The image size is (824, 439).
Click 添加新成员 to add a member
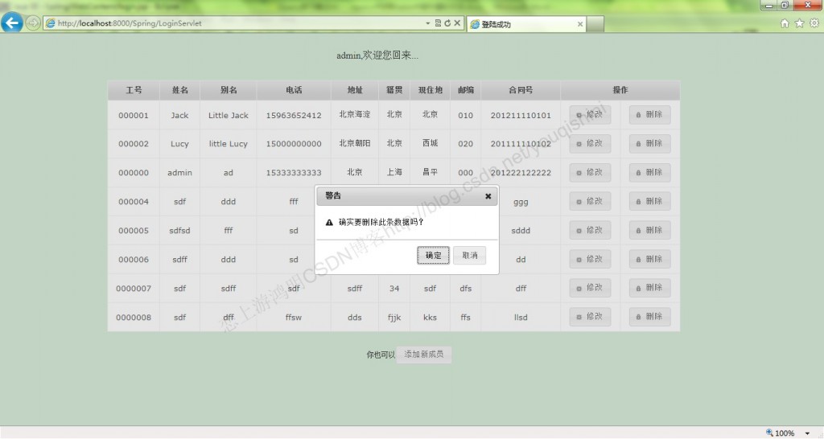(x=424, y=355)
